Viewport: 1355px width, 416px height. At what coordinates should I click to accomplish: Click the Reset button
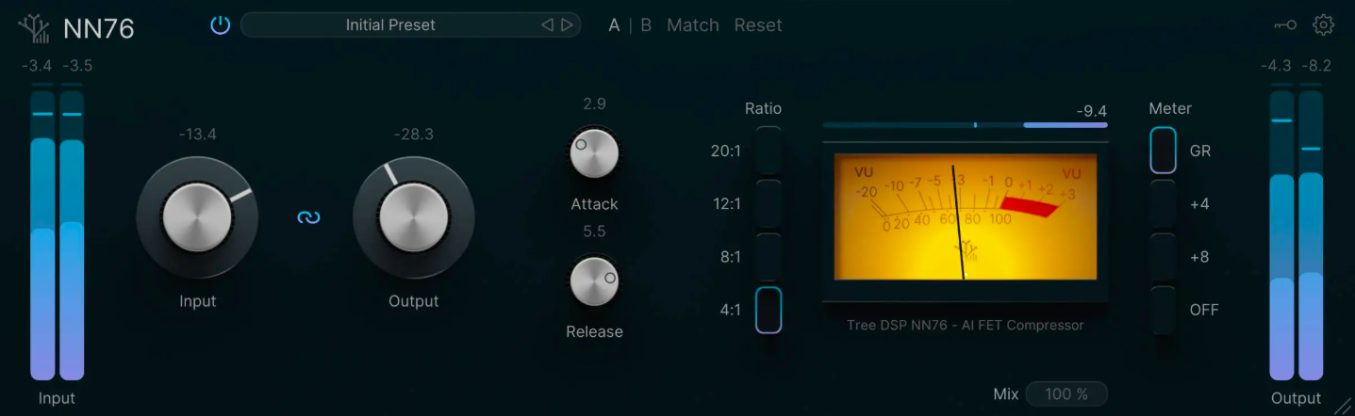[x=758, y=25]
